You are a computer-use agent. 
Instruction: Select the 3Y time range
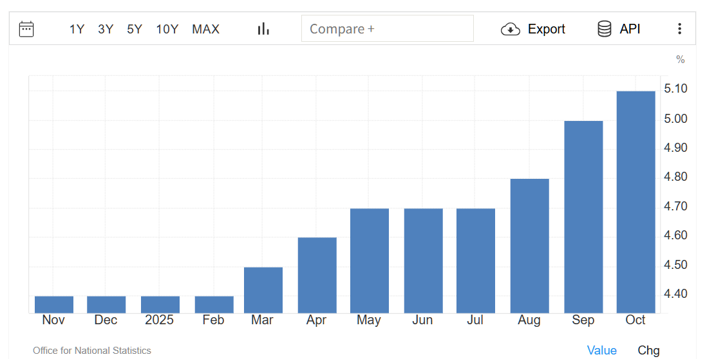(106, 29)
